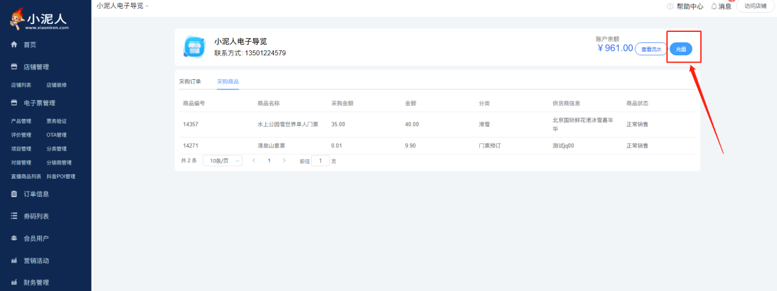This screenshot has width=777, height=291.
Task: Click the 店铺管理 store icon in sidebar
Action: pos(14,67)
